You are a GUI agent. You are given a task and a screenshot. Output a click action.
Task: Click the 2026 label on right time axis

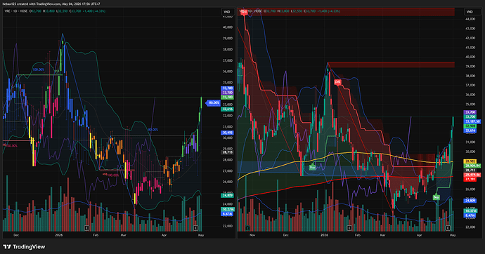[324, 235]
